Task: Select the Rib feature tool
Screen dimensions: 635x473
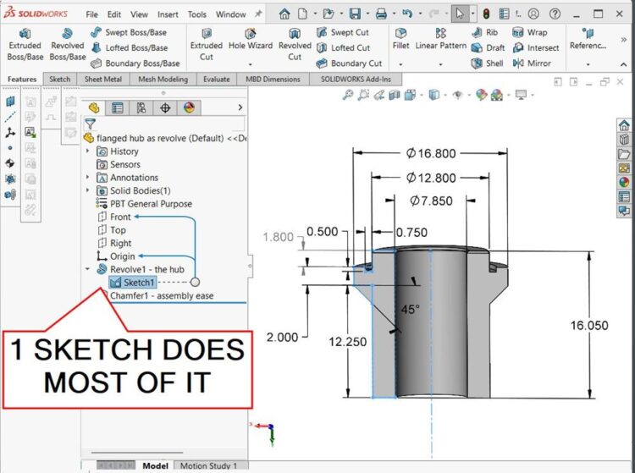Action: [x=485, y=32]
